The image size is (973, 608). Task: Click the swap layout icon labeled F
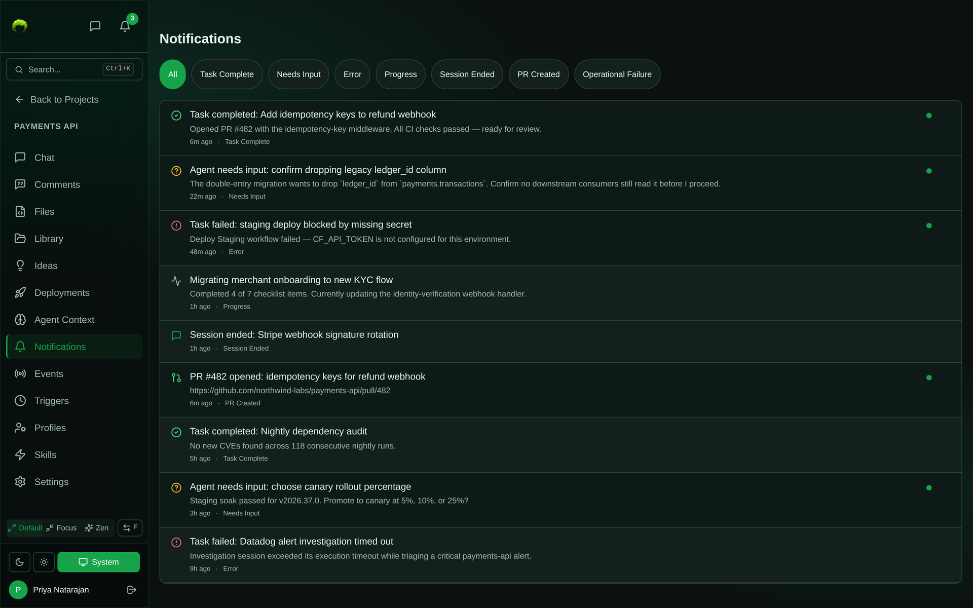130,528
